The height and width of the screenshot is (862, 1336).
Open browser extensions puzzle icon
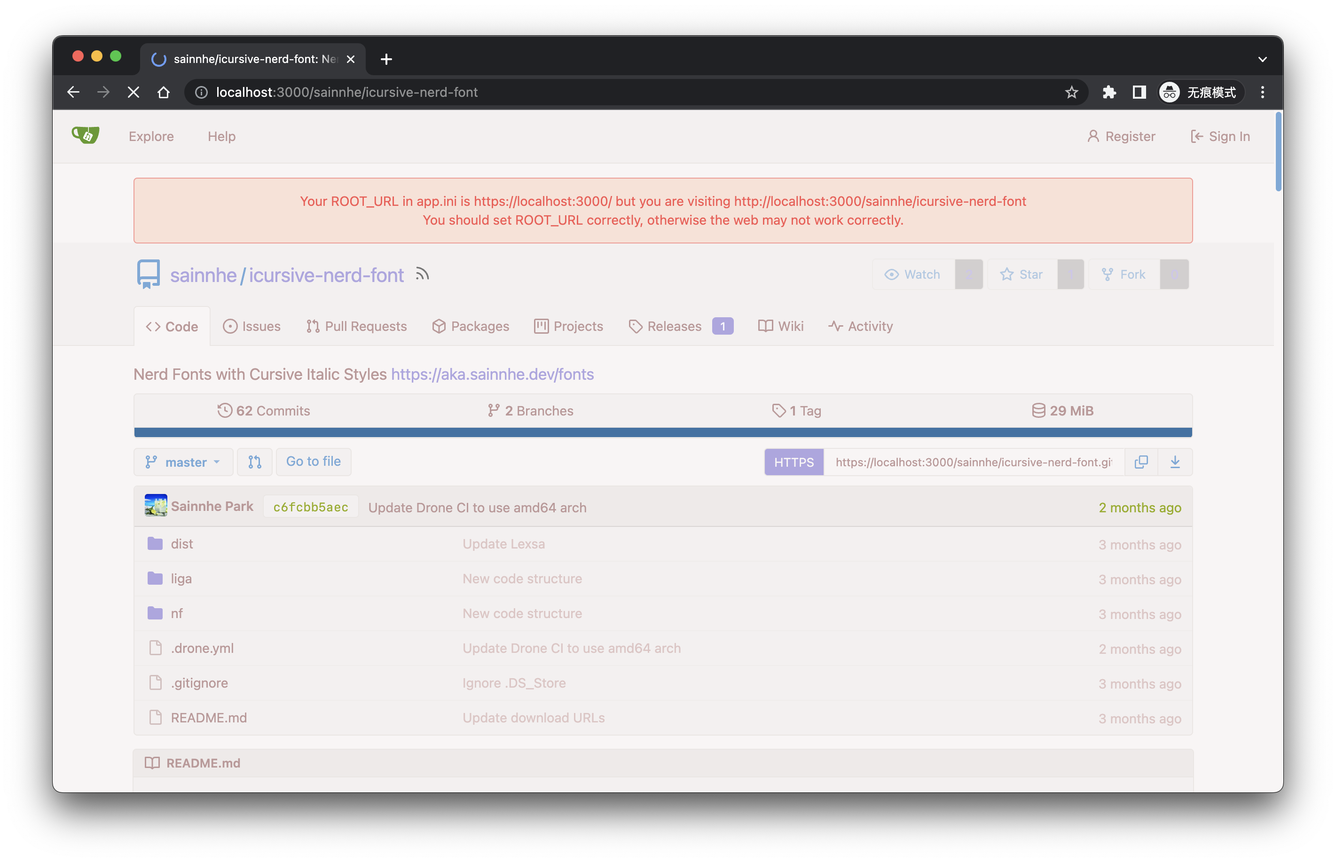pos(1108,92)
